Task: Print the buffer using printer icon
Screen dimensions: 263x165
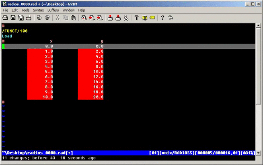Action: [29, 18]
